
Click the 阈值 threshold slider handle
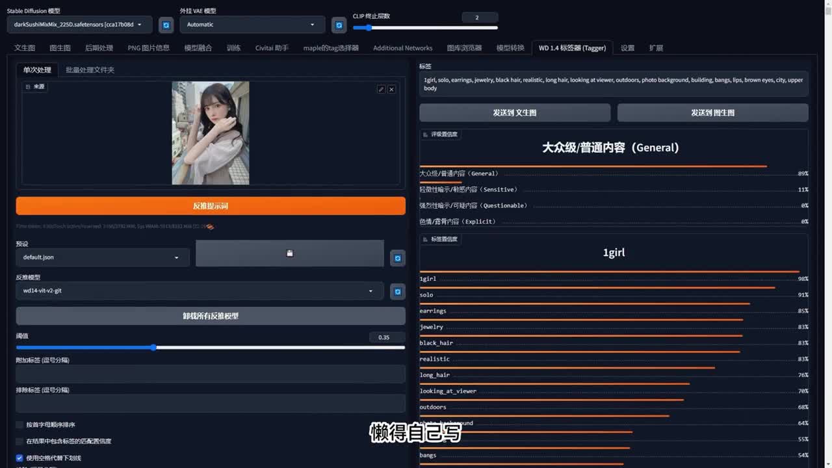[153, 348]
